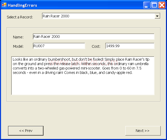The image size is (167, 140).
Task: Click the 'Name:' label
Action: (18, 37)
